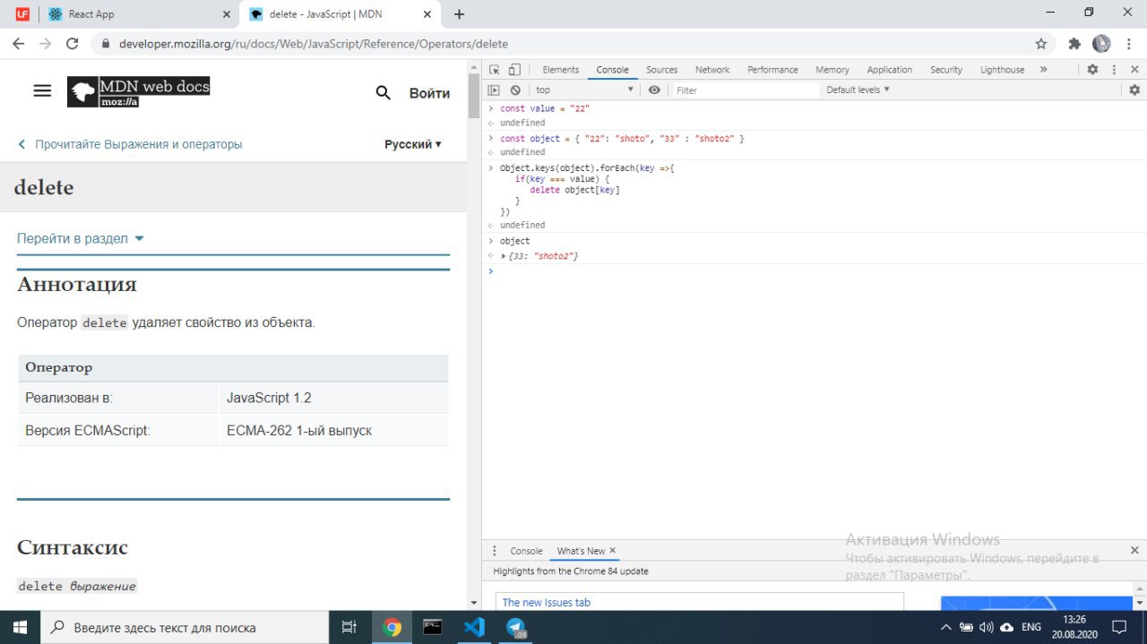Open the volume control tray icon
Viewport: 1147px width, 644px height.
(x=986, y=627)
